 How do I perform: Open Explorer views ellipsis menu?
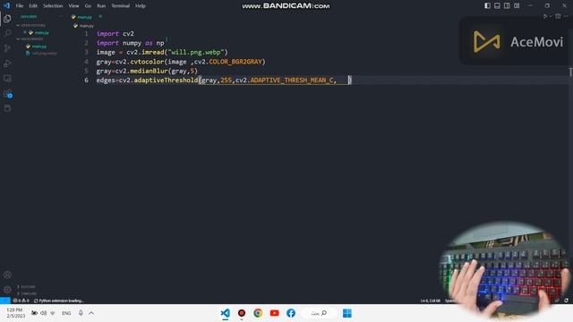[x=61, y=17]
